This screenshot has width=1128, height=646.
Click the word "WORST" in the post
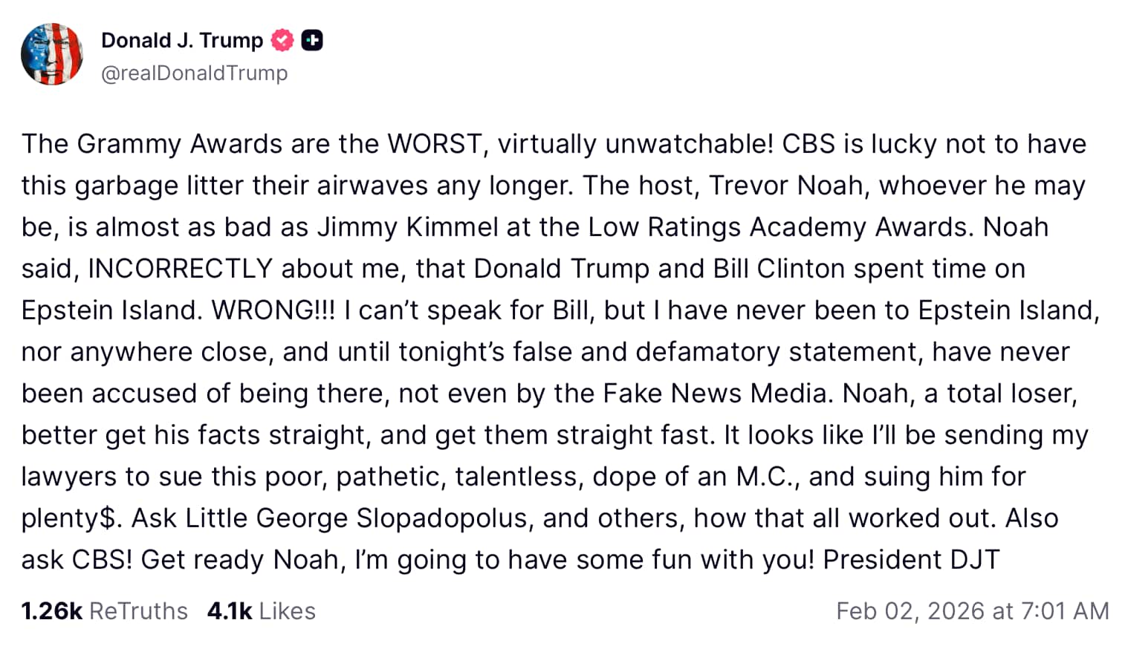pos(434,144)
